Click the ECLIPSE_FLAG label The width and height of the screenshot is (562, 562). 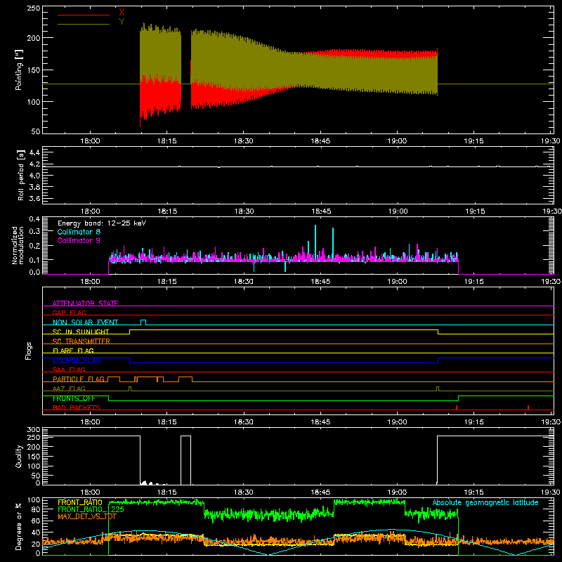[77, 360]
